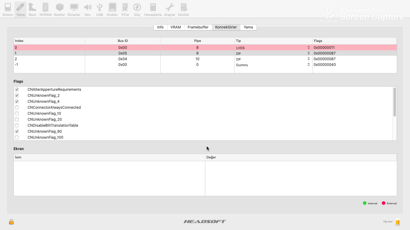Open the NVRAM panel
The height and width of the screenshot is (230, 410).
[45, 9]
